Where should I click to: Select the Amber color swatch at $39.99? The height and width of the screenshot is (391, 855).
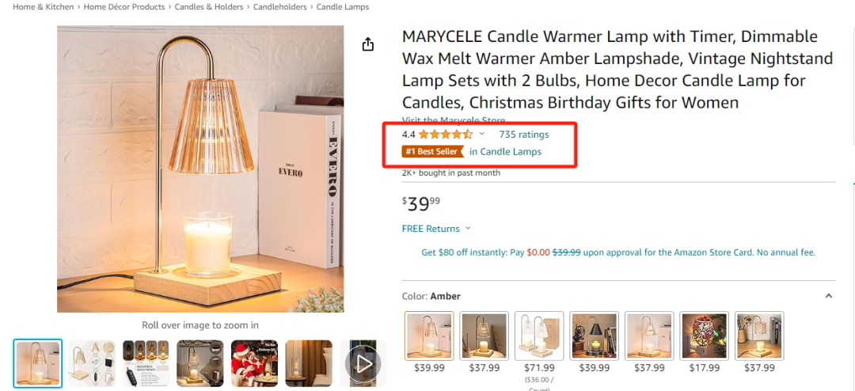[429, 336]
